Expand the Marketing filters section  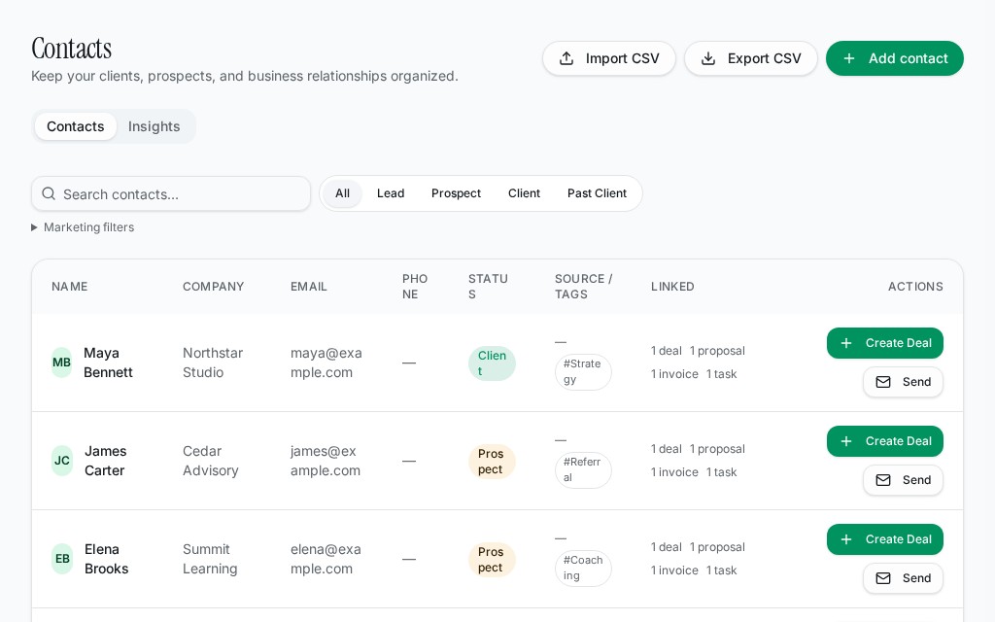pyautogui.click(x=83, y=227)
